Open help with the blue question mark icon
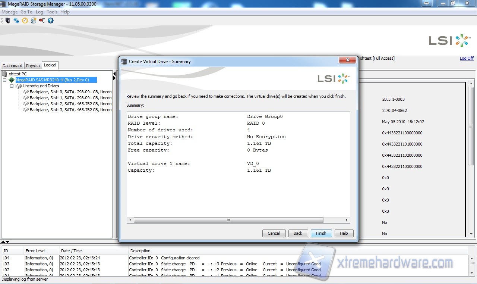Image resolution: width=477 pixels, height=284 pixels. pyautogui.click(x=51, y=21)
